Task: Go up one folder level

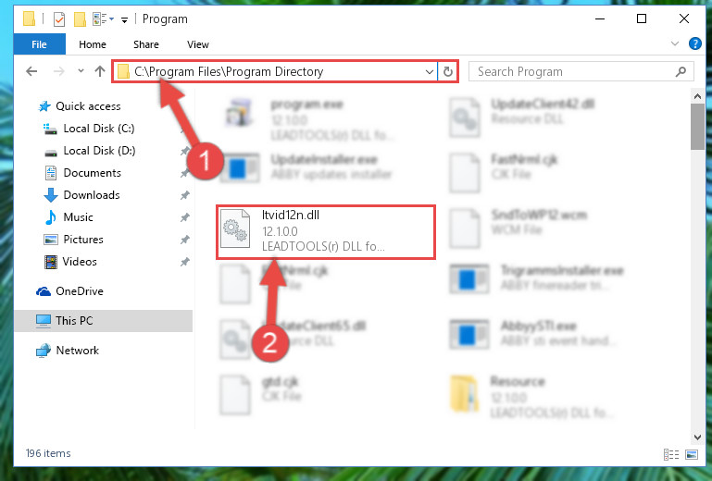Action: pyautogui.click(x=100, y=71)
